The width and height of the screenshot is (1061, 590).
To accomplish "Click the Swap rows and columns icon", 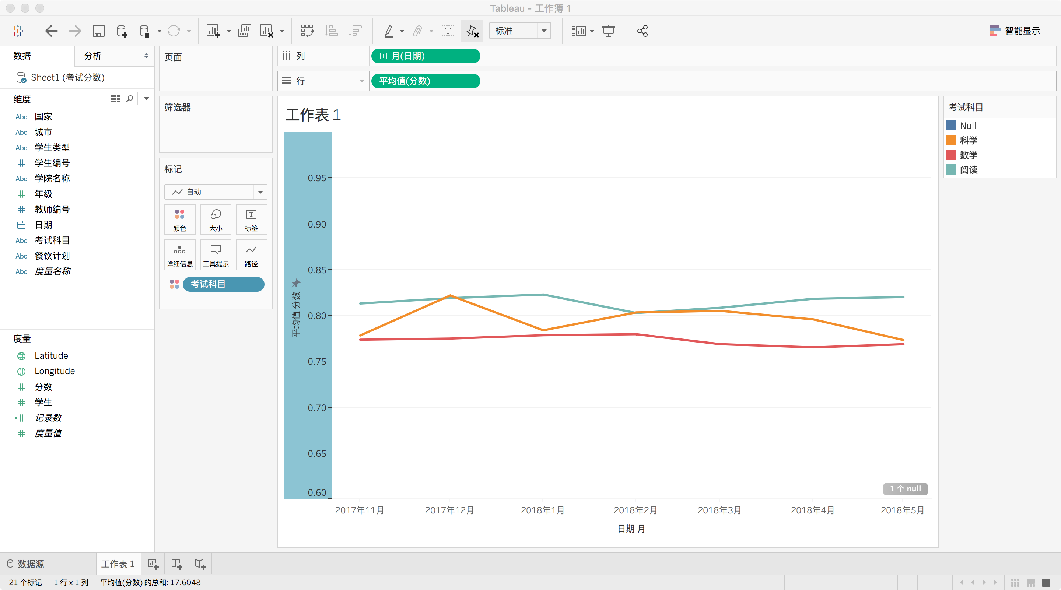I will click(307, 31).
